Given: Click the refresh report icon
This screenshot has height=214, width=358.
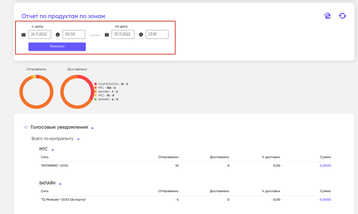Looking at the screenshot, I should coord(342,16).
